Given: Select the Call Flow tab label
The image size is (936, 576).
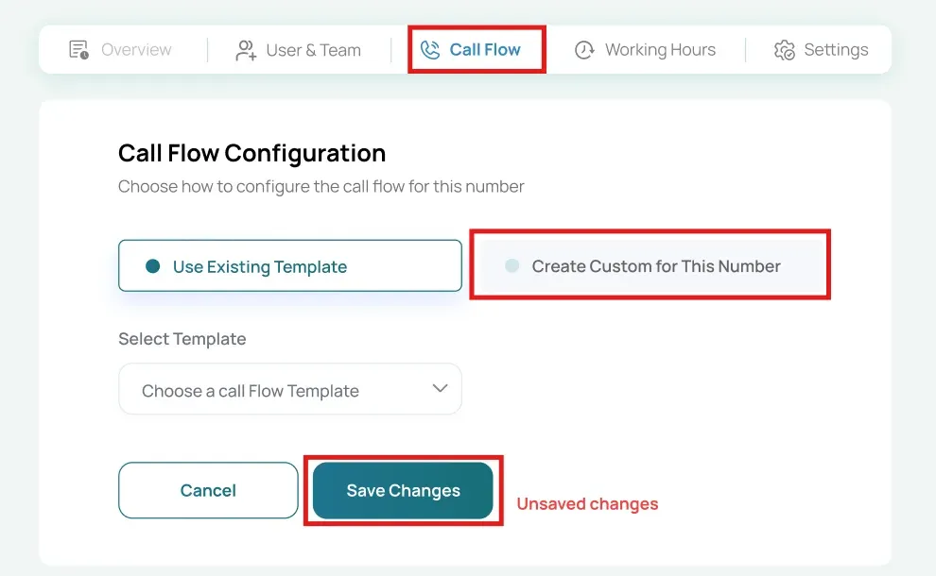Looking at the screenshot, I should [485, 49].
